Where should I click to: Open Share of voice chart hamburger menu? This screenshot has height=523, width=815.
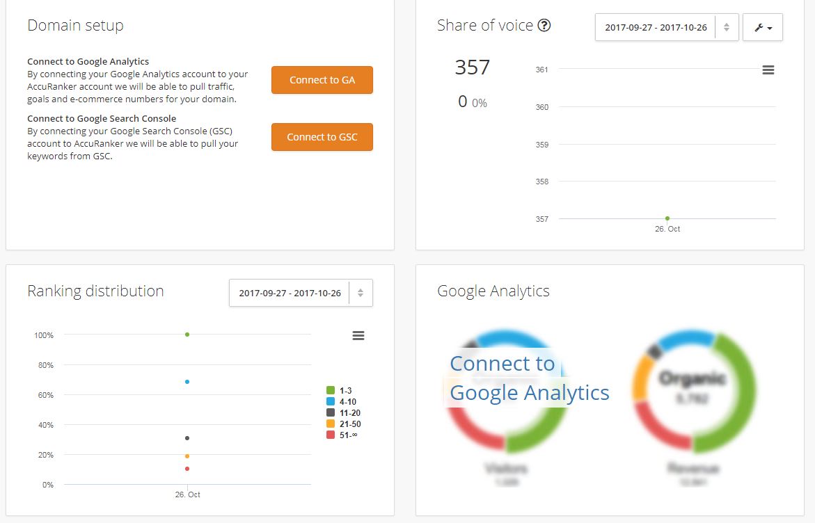point(768,70)
